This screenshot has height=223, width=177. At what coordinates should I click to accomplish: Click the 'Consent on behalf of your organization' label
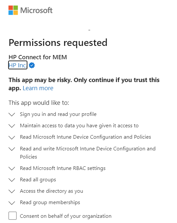66,216
